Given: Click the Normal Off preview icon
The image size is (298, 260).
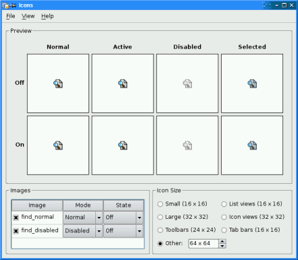Looking at the screenshot, I should click(58, 84).
